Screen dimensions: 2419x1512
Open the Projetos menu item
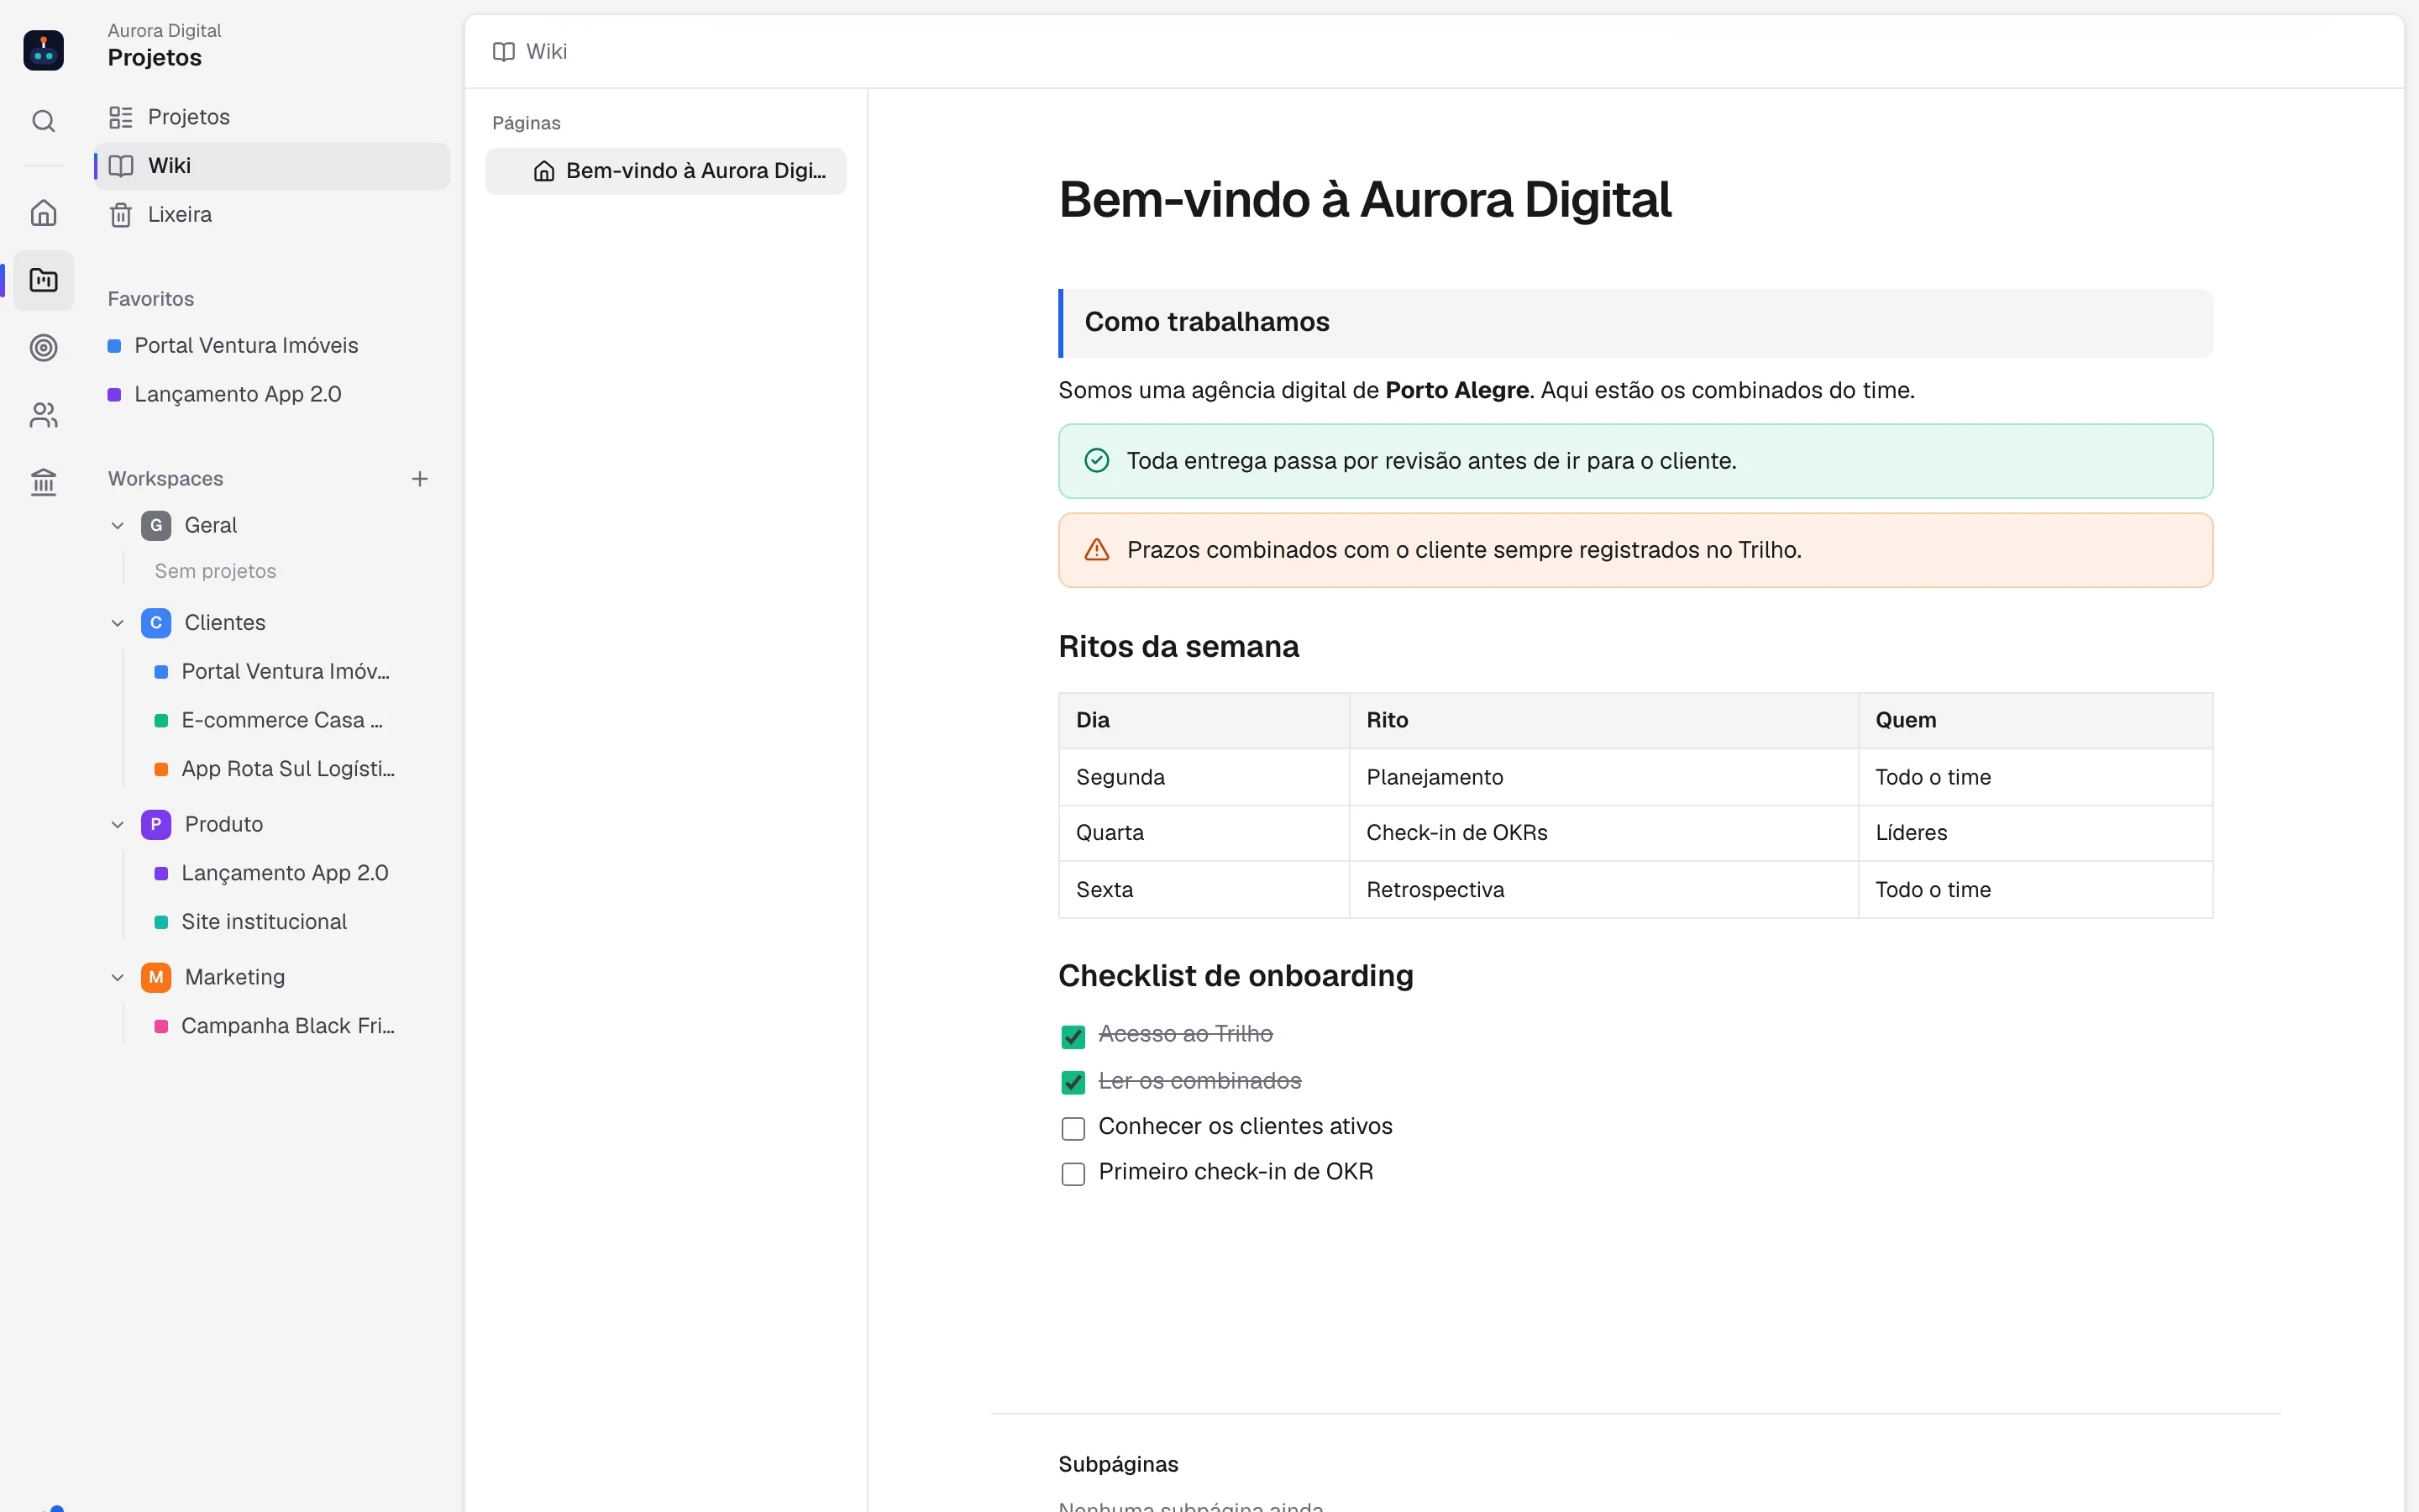(272, 117)
